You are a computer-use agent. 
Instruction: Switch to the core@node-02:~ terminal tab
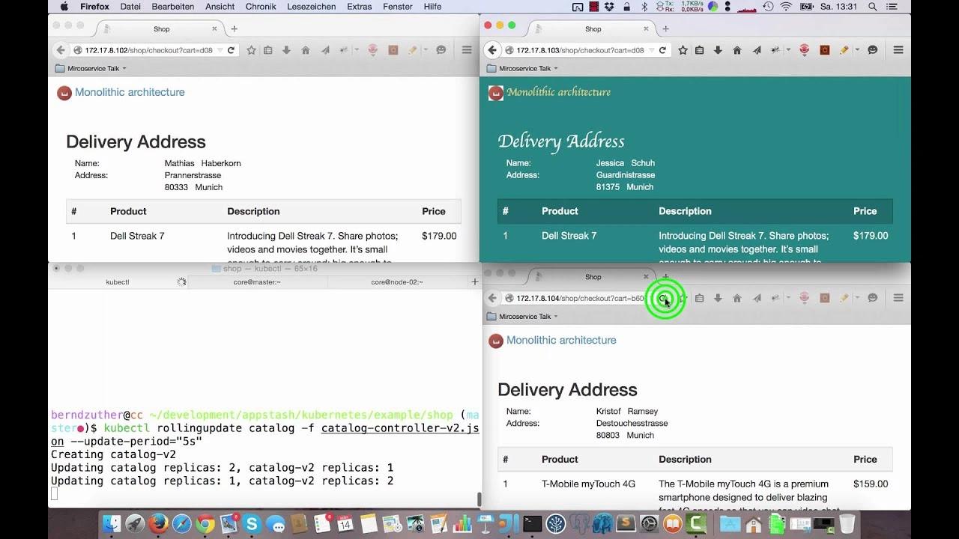tap(396, 282)
